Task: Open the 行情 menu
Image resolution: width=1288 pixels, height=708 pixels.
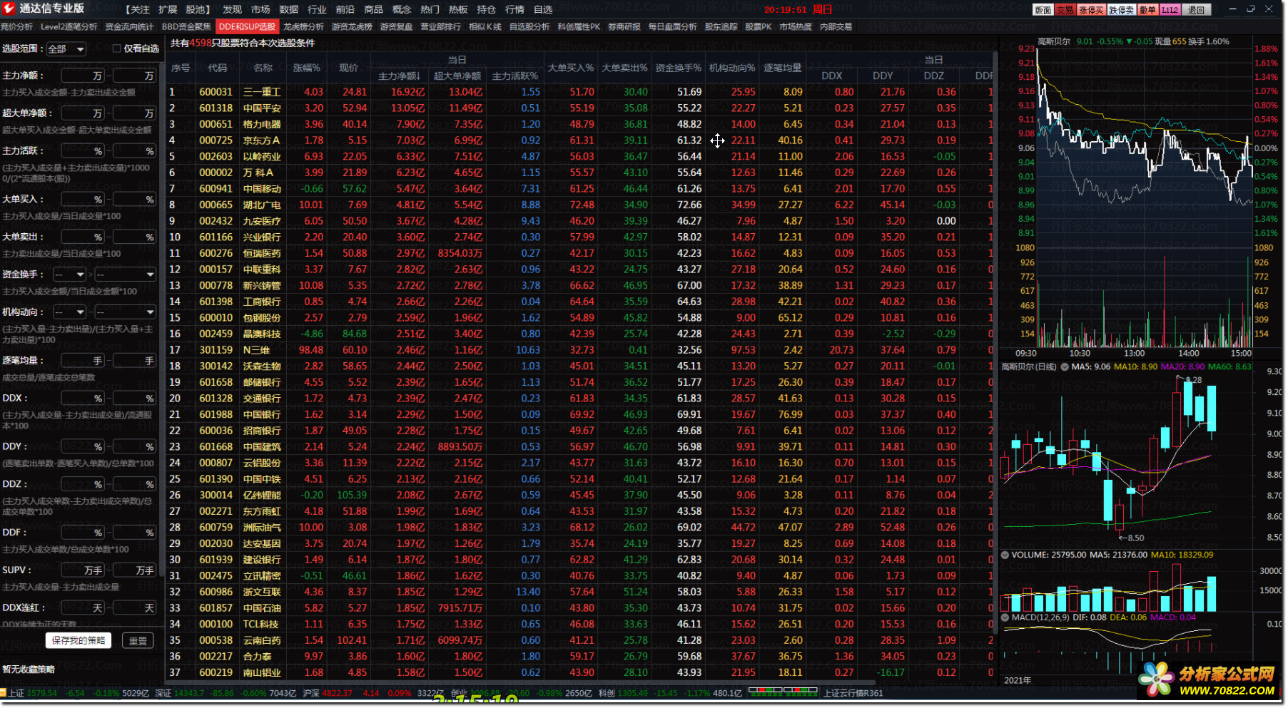Action: point(514,9)
